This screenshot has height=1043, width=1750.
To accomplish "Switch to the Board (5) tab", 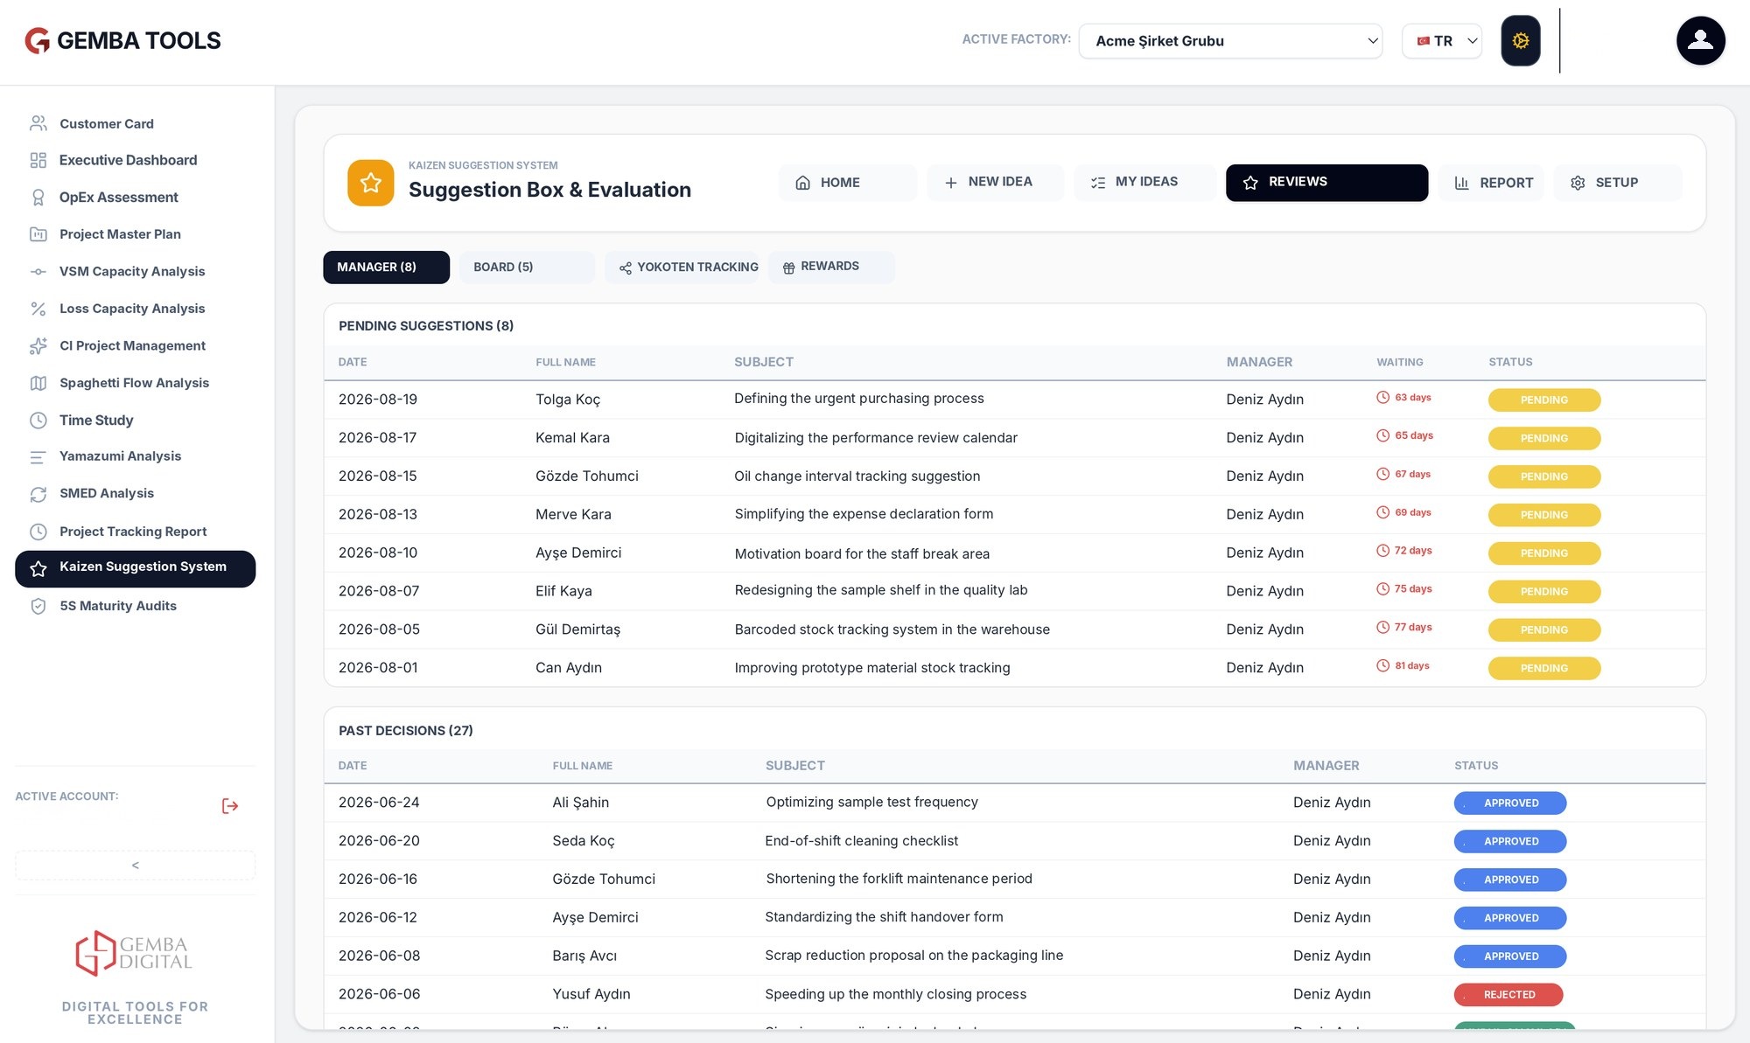I will pyautogui.click(x=527, y=268).
